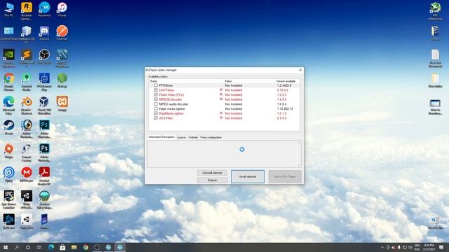Viewport: 449px width, 252px height.
Task: Uncheck the RealMedia splitter checkbox
Action: point(156,113)
